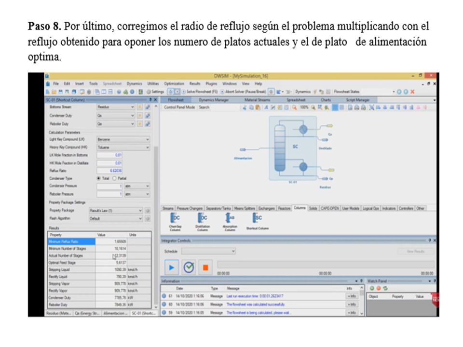The image size is (463, 347).
Task: Click the Open folder toolbar icon
Action: (54, 92)
